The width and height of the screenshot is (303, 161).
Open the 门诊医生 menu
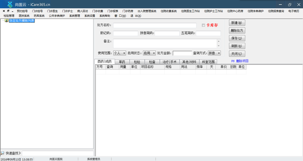click(x=52, y=11)
